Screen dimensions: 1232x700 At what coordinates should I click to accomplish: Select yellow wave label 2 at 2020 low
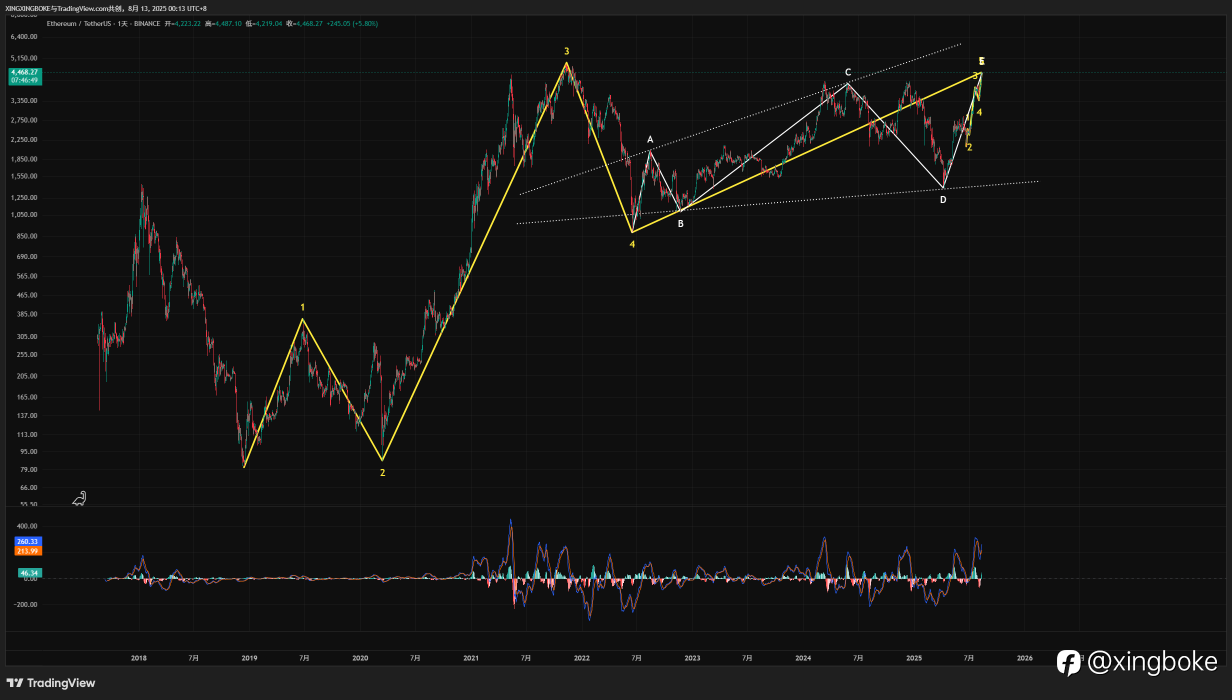click(382, 473)
